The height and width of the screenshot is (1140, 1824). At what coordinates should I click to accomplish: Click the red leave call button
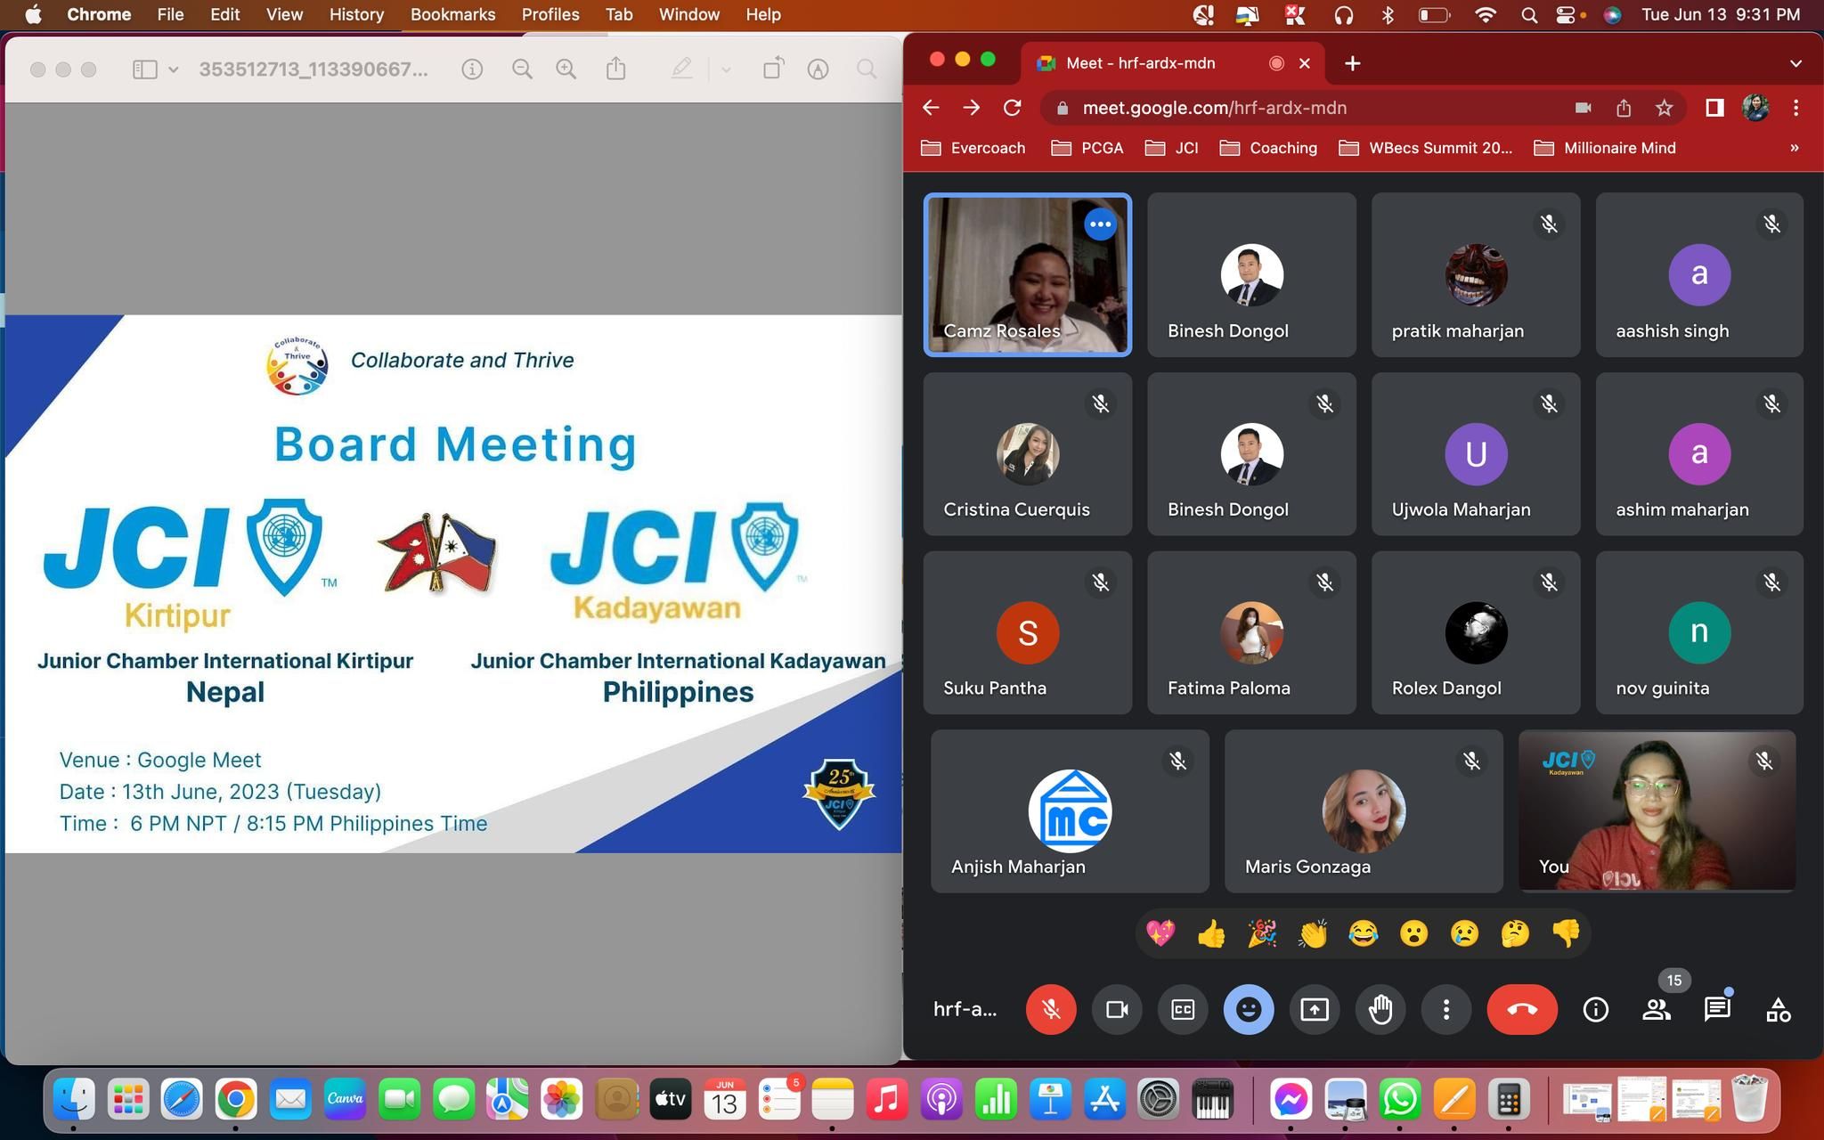click(1521, 1009)
